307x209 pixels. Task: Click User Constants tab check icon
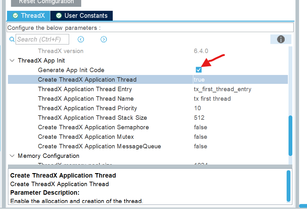coord(59,16)
